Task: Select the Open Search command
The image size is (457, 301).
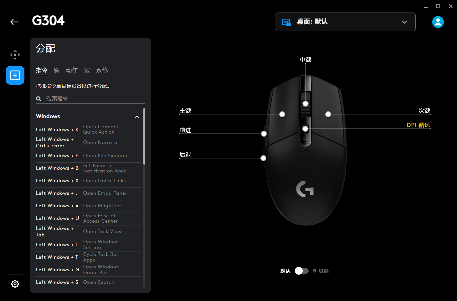Action: point(89,283)
